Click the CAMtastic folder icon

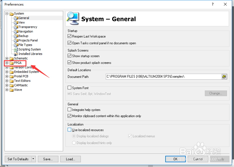pyautogui.click(x=12, y=85)
